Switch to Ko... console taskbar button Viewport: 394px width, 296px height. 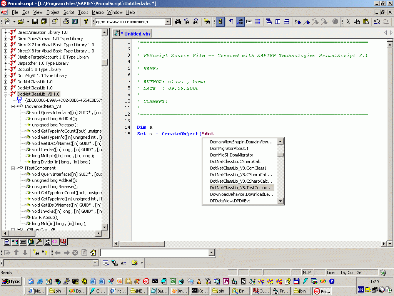[x=200, y=291]
